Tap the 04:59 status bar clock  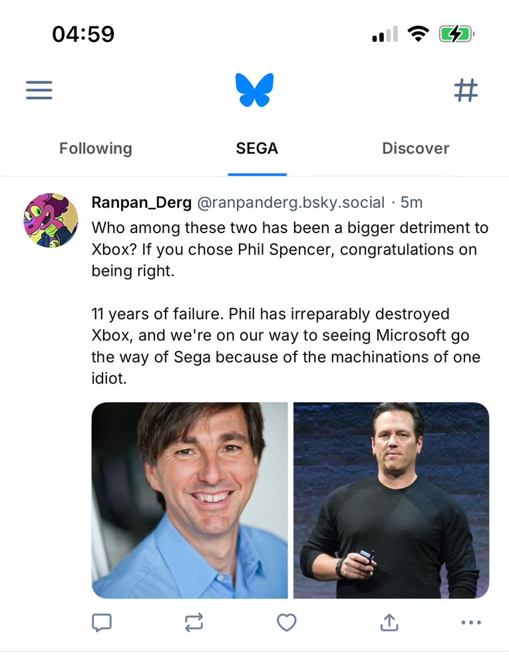point(83,34)
